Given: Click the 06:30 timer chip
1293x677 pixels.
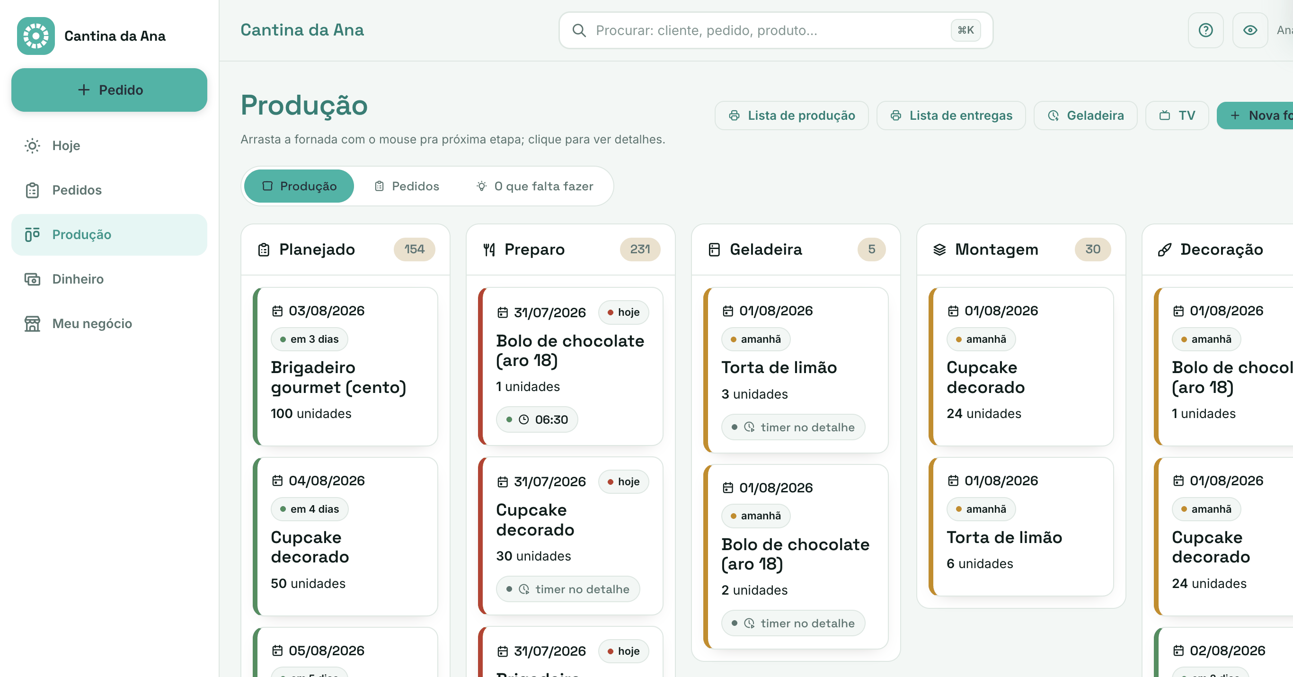Looking at the screenshot, I should click(x=537, y=419).
